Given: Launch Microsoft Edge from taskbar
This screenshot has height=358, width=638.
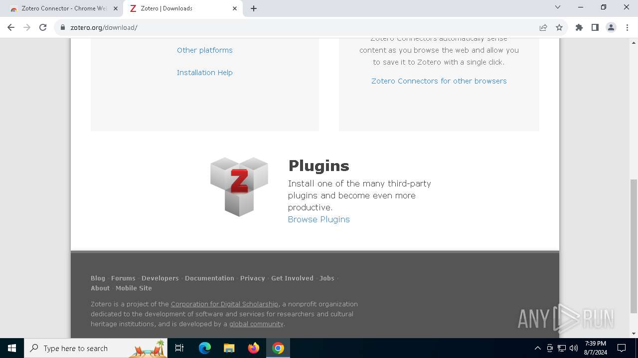Looking at the screenshot, I should 205,348.
